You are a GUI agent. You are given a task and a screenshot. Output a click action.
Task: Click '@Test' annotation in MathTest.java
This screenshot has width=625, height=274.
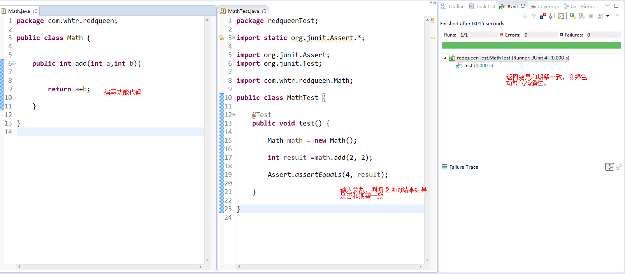tap(262, 115)
